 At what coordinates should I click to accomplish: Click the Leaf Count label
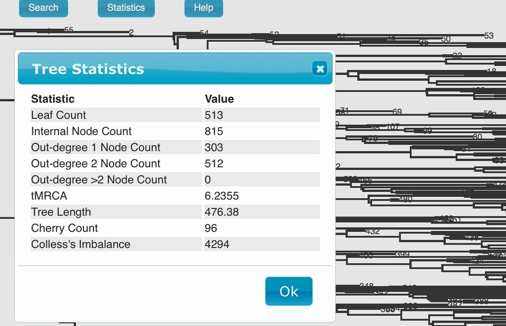coord(58,115)
